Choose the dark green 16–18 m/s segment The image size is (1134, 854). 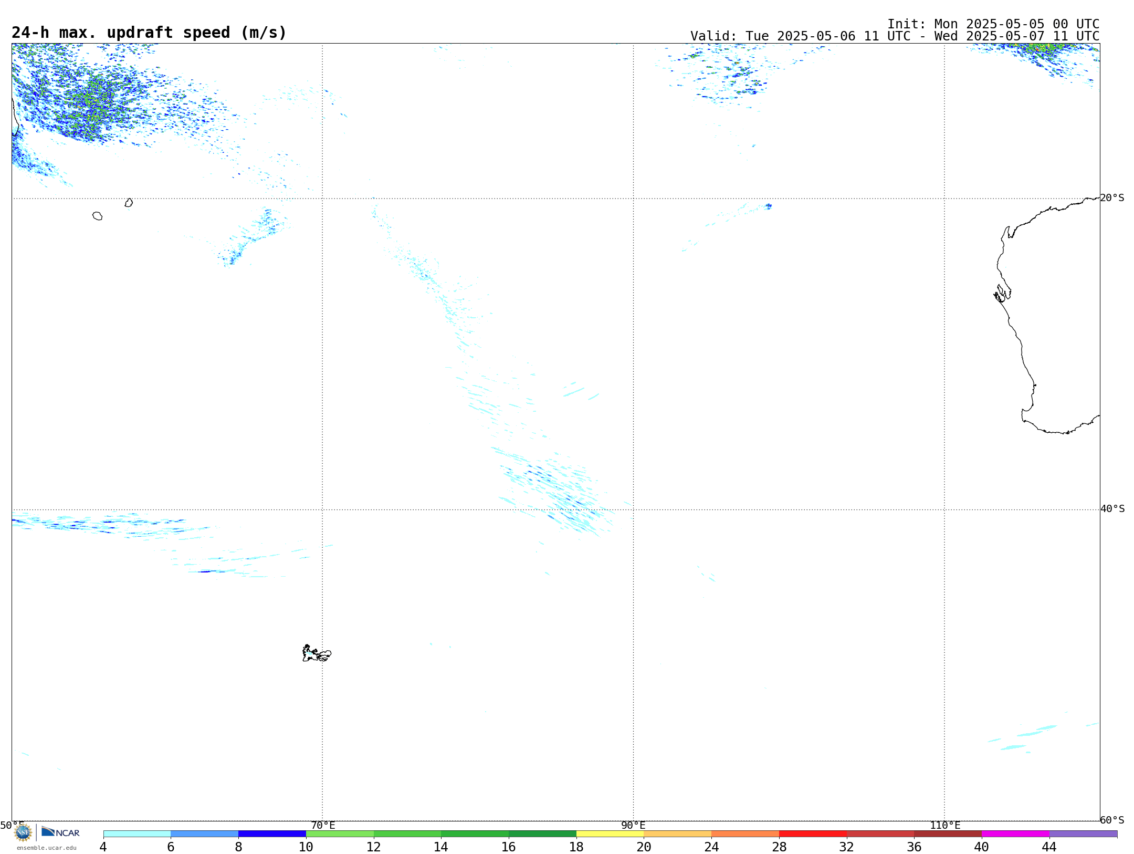click(542, 834)
